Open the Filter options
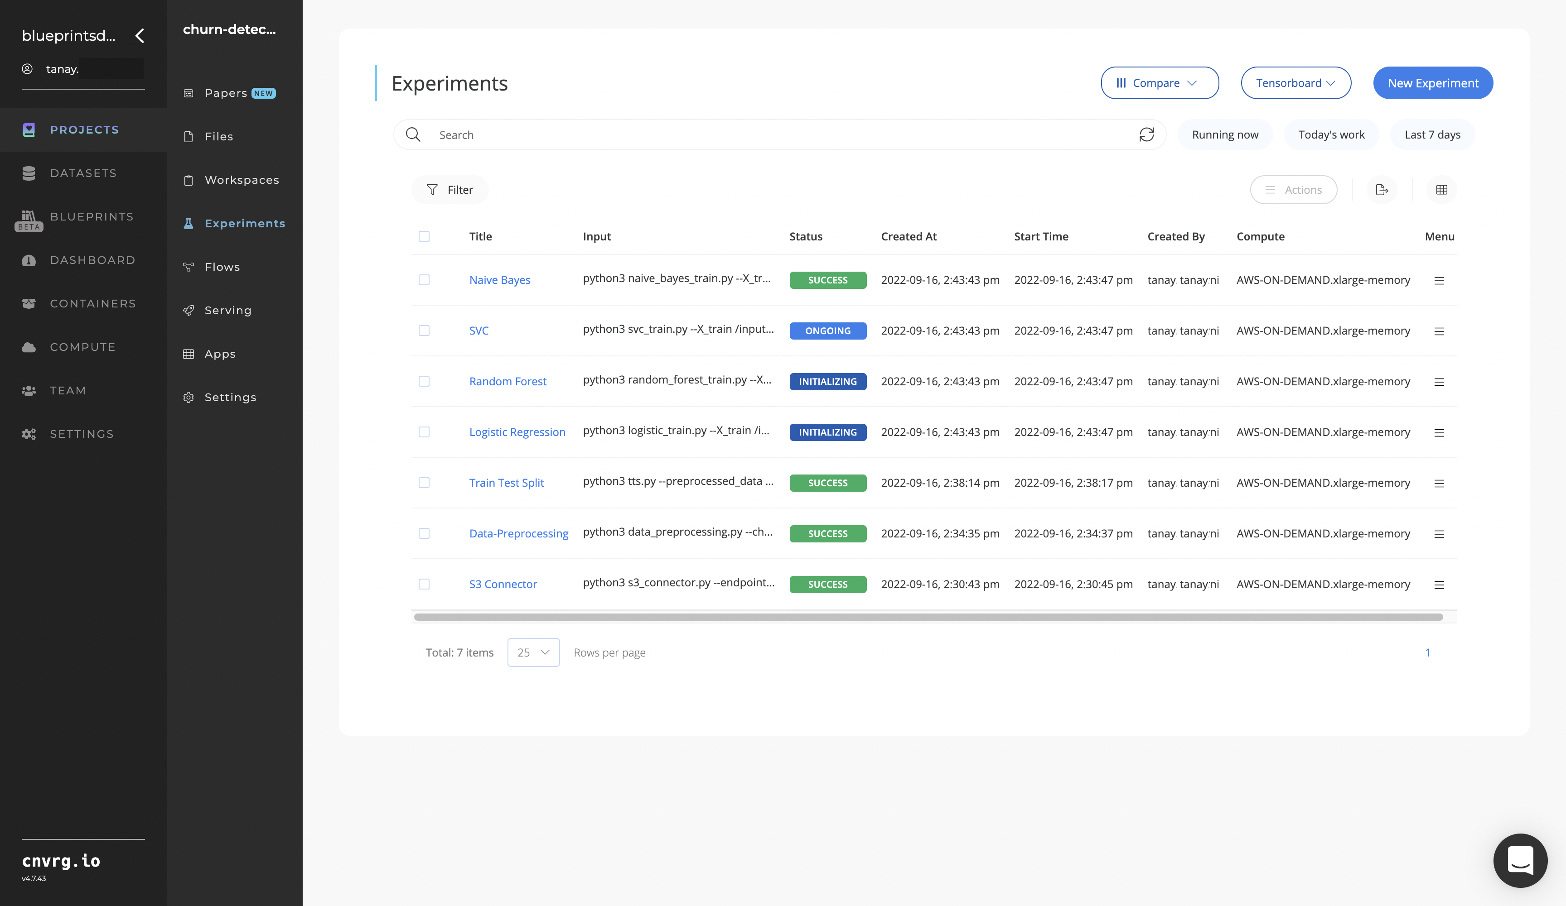The image size is (1566, 906). 449,190
